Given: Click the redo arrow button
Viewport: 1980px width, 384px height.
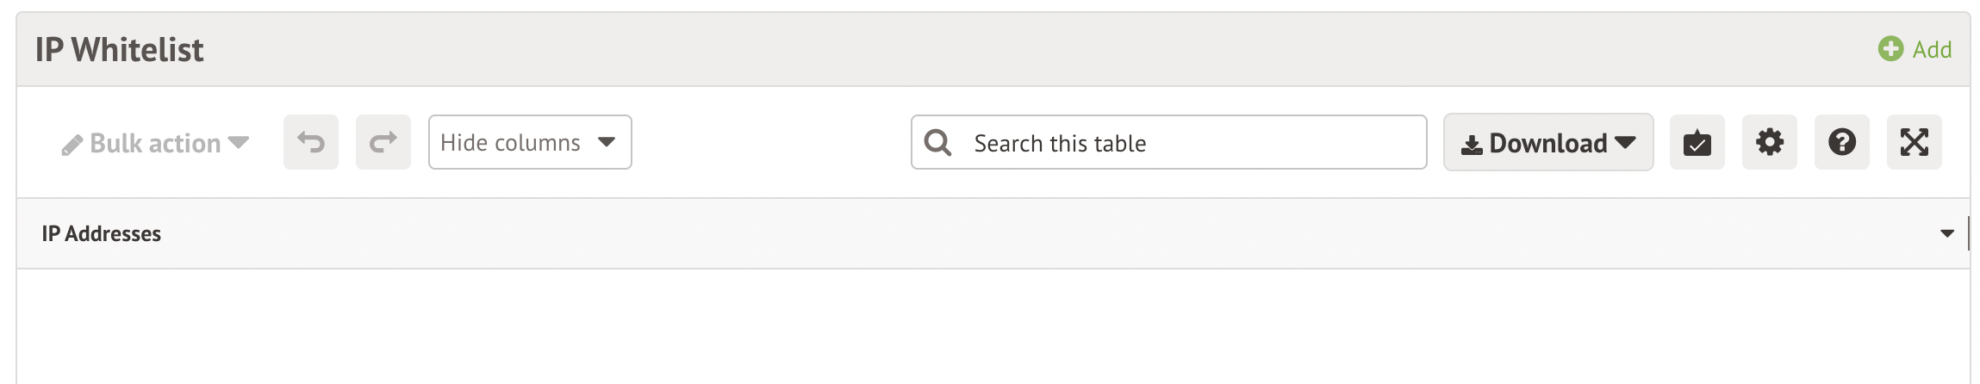Looking at the screenshot, I should (x=383, y=142).
